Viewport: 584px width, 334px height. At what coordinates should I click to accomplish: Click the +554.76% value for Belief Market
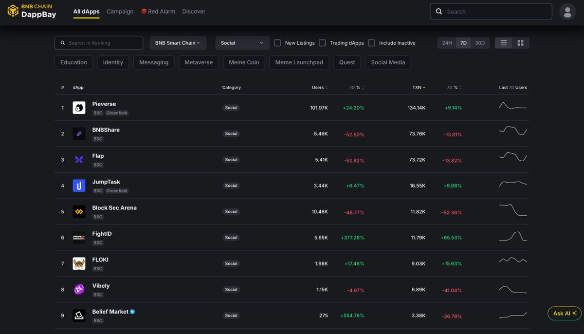point(352,315)
